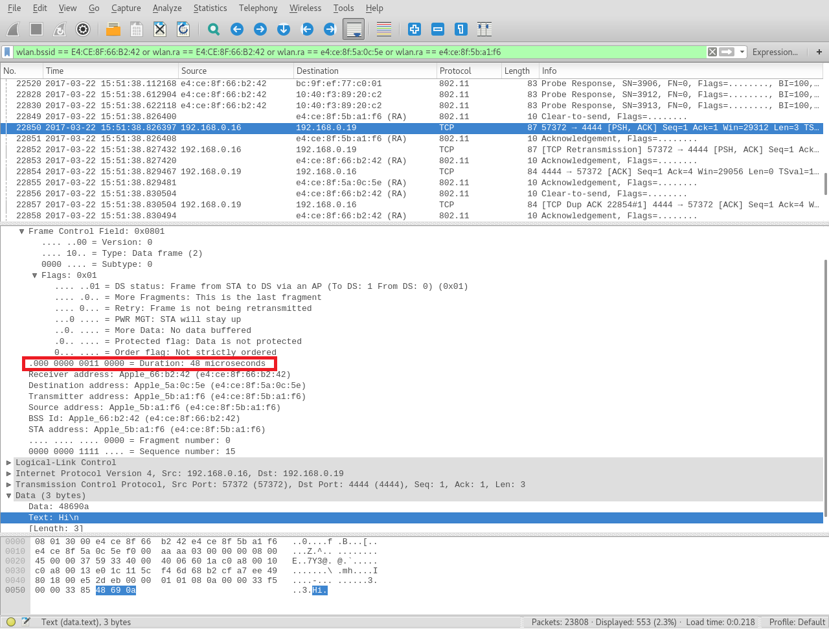Collapse the Frame Control Field tree
This screenshot has height=629, width=829.
[x=22, y=231]
